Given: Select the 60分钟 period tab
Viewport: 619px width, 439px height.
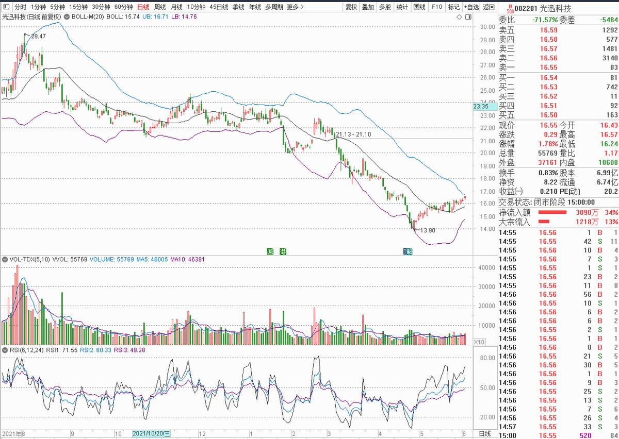Looking at the screenshot, I should tap(123, 7).
